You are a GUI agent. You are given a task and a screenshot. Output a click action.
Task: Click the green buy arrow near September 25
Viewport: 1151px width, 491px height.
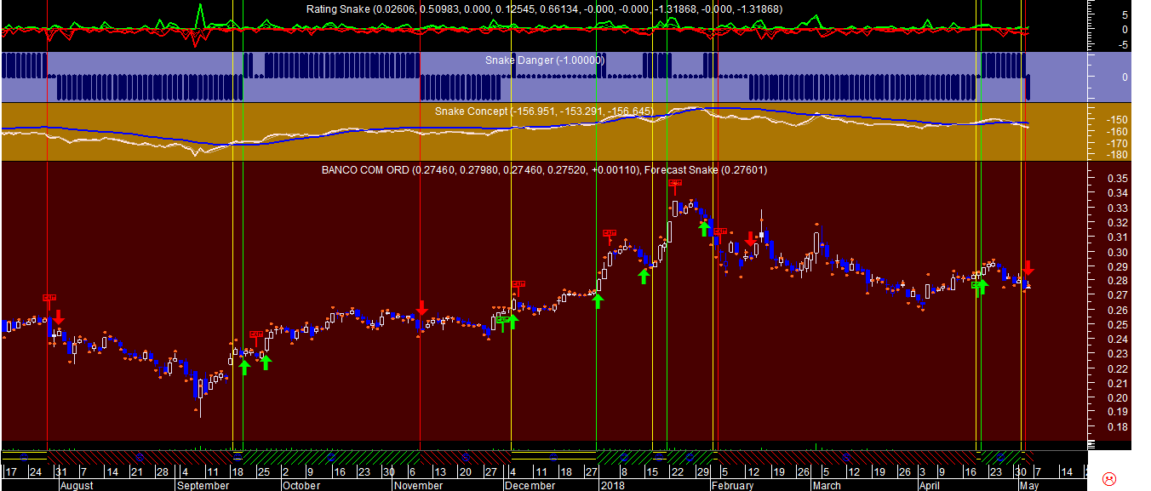[x=266, y=363]
